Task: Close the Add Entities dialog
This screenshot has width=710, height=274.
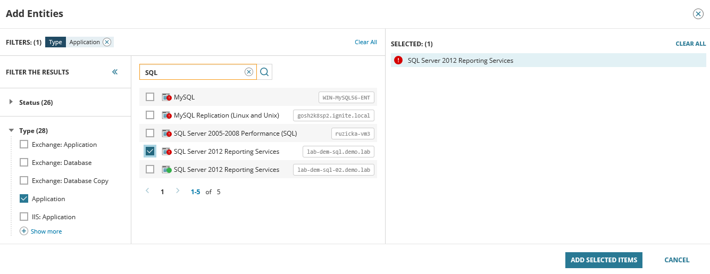Action: pos(698,14)
